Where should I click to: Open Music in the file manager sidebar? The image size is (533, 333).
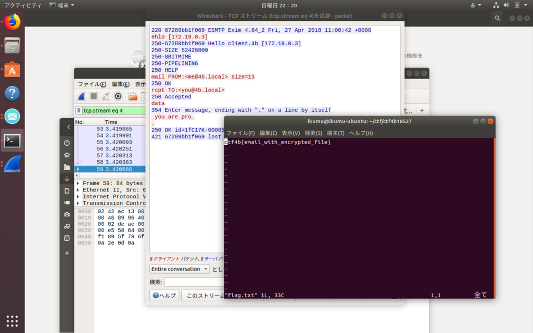(x=67, y=226)
